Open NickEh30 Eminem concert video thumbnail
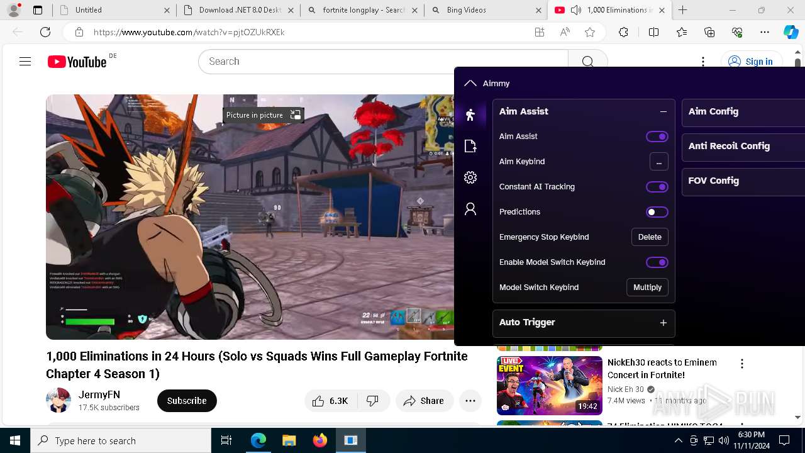 [550, 386]
